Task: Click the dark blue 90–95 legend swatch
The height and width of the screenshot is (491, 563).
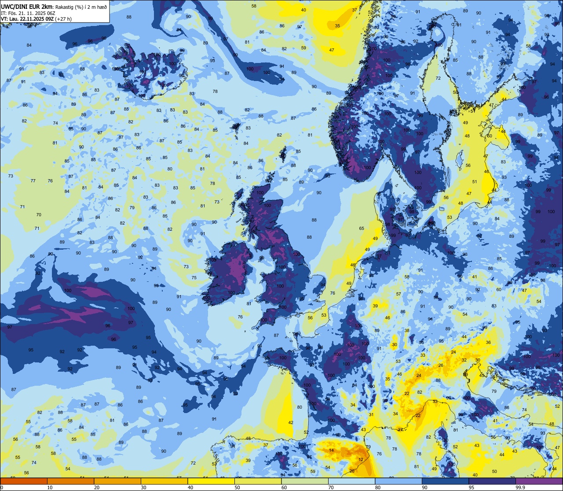Action: (x=445, y=481)
